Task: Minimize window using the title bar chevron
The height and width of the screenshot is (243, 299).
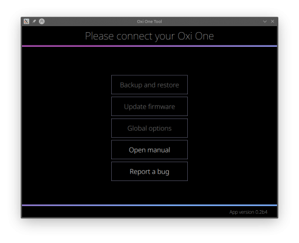Action: coord(265,21)
